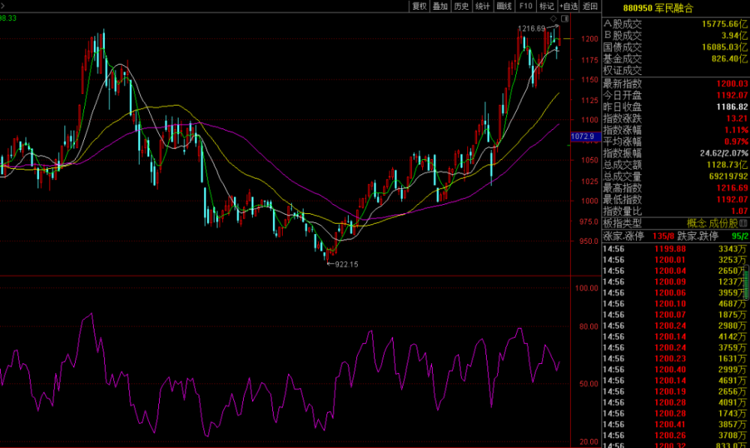
Task: Click the 标记 mark button
Action: pos(546,6)
